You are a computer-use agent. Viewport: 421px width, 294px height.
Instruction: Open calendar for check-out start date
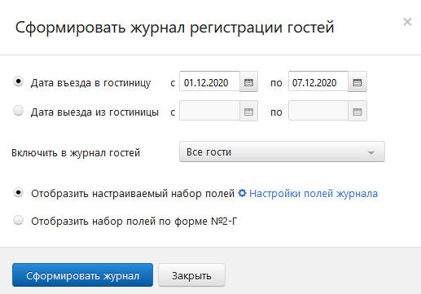[248, 111]
